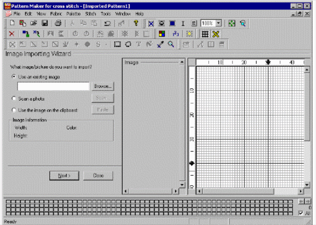Click the wizard Close button
The image size is (316, 225).
point(98,176)
